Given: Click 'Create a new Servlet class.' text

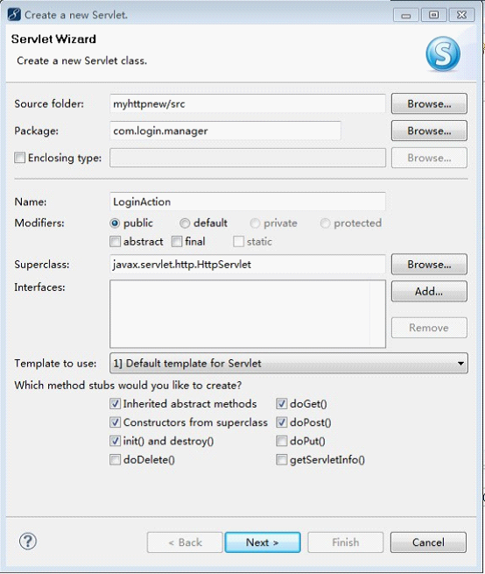Looking at the screenshot, I should [82, 60].
